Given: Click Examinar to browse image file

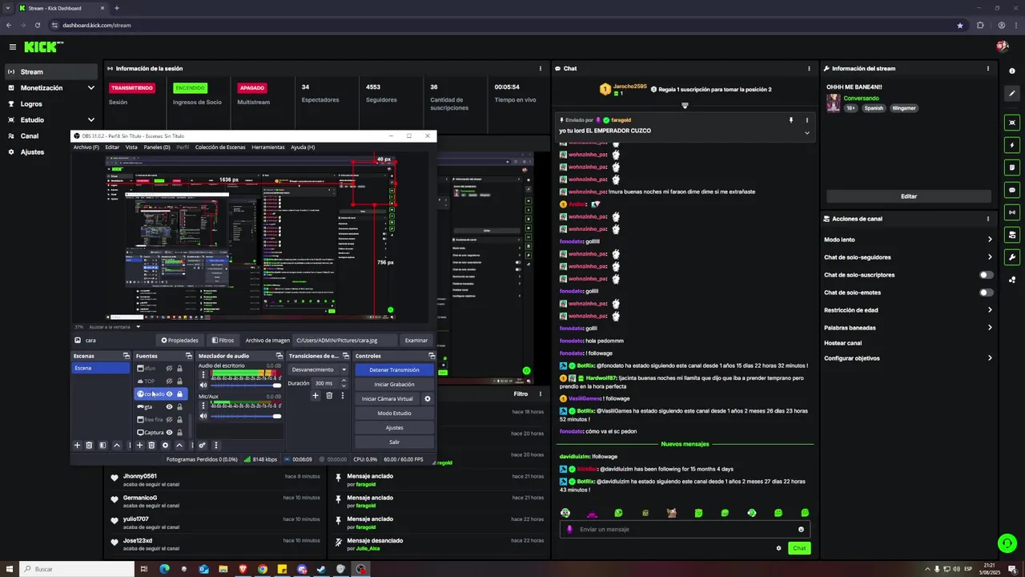Looking at the screenshot, I should tap(416, 341).
